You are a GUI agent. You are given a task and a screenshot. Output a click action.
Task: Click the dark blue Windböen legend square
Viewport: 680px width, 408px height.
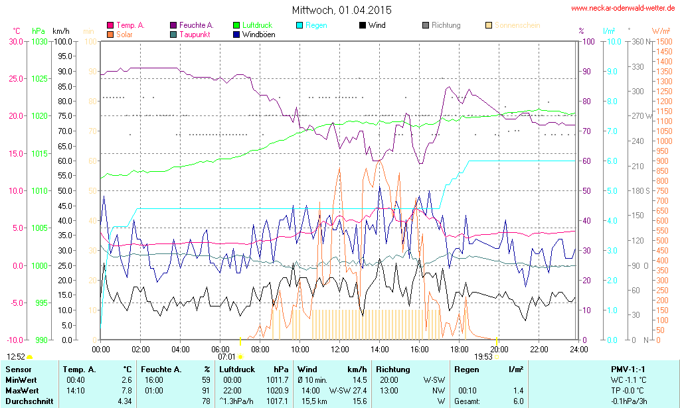pos(237,34)
